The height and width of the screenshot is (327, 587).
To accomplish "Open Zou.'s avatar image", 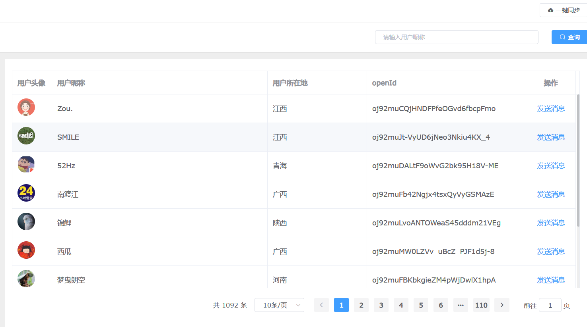I will click(x=26, y=107).
